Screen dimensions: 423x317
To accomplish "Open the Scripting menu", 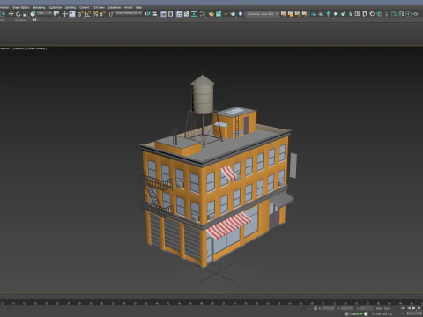I will click(70, 7).
